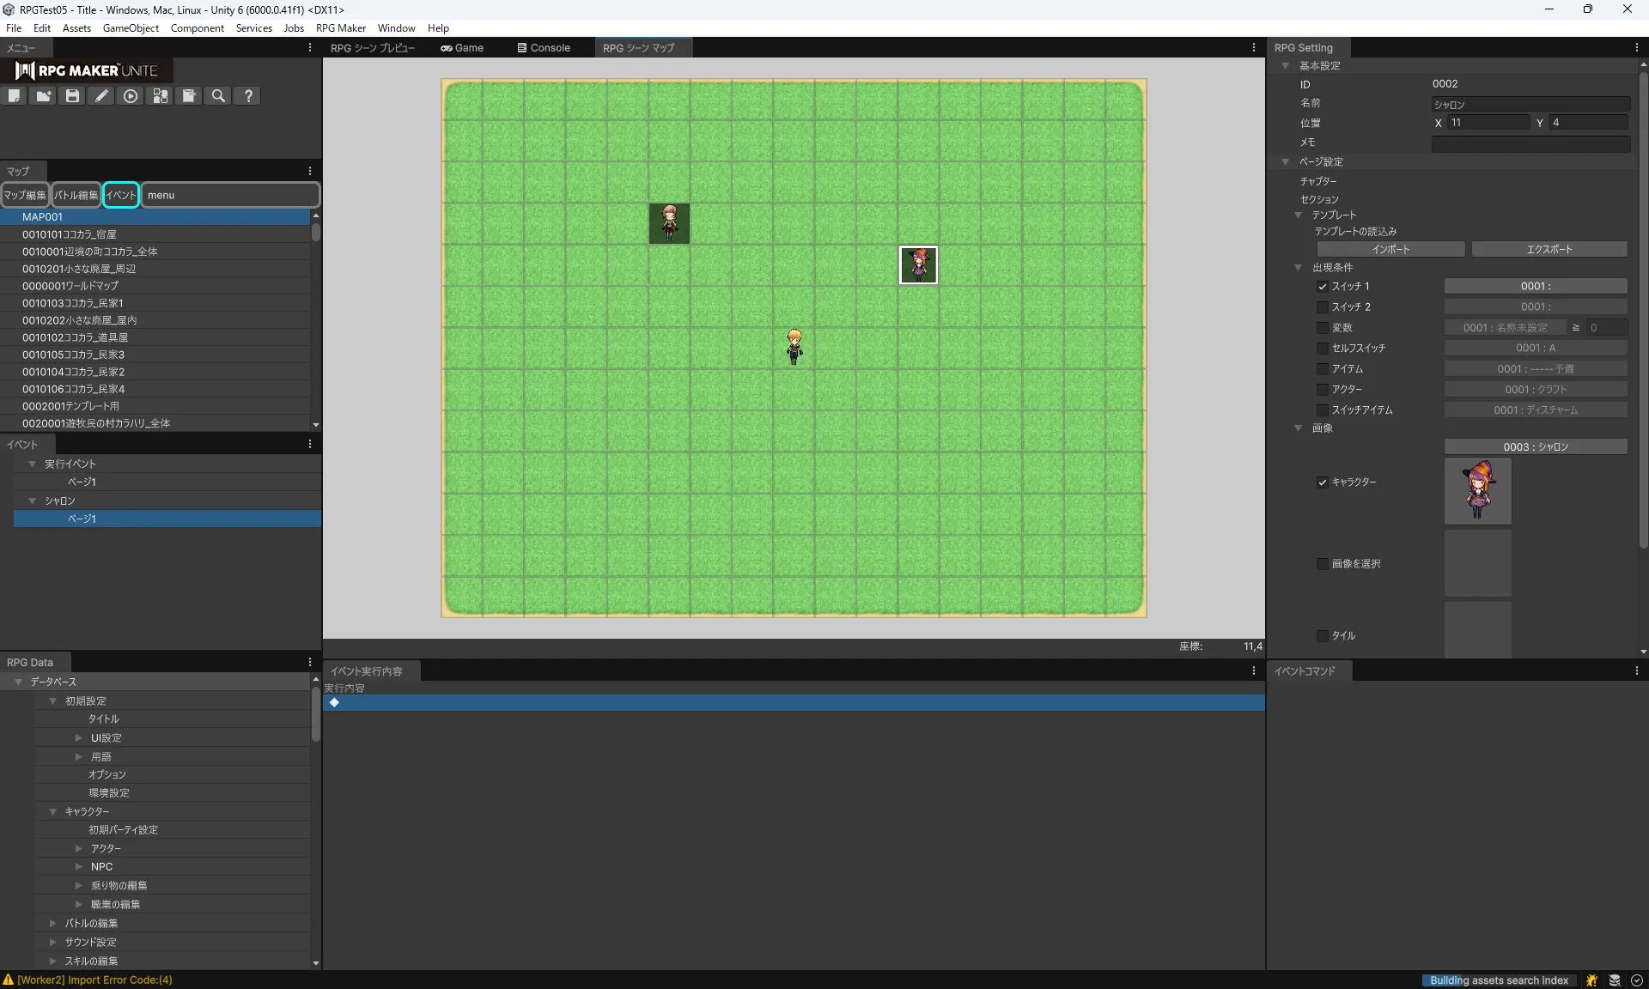Click the circular play test icon

pyautogui.click(x=131, y=96)
